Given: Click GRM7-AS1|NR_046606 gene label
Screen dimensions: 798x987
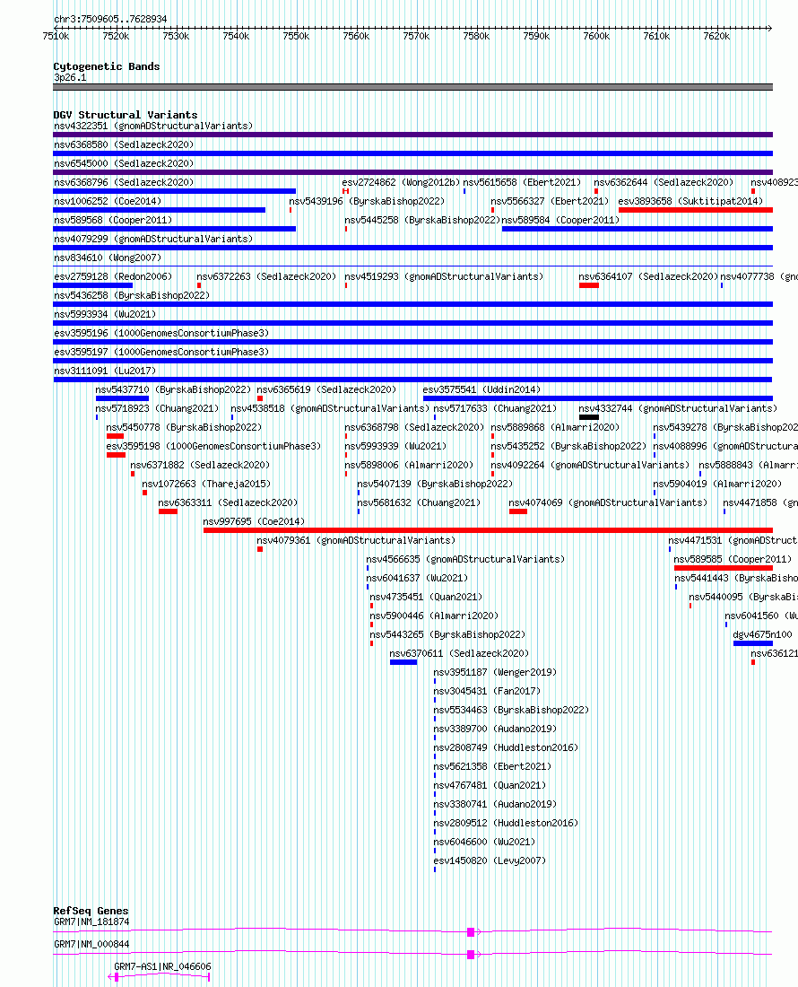Looking at the screenshot, I should (162, 968).
